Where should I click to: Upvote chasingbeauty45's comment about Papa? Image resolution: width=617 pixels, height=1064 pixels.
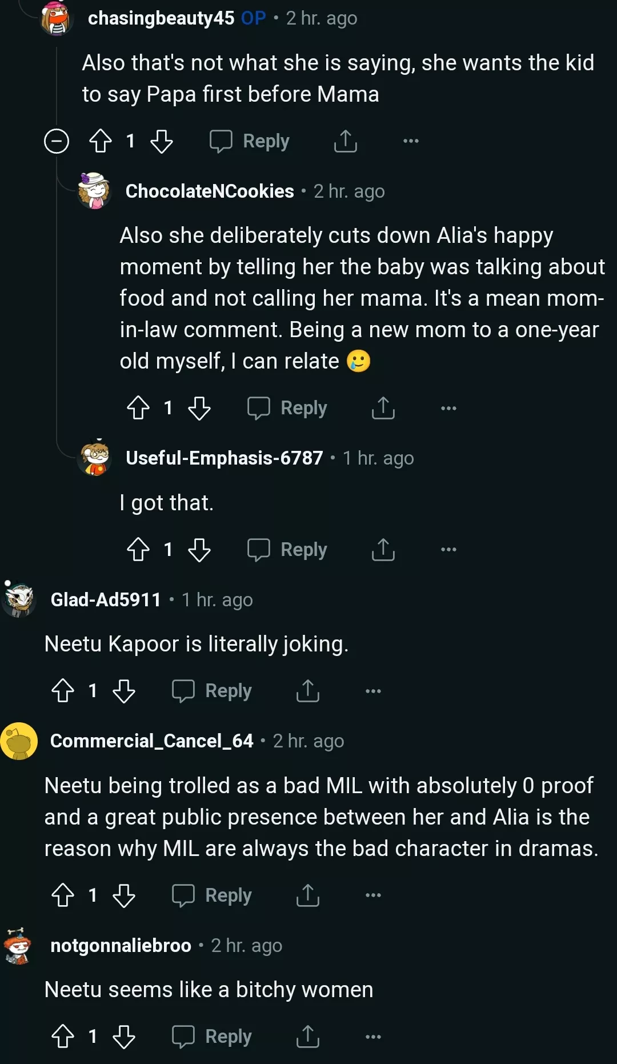point(101,141)
